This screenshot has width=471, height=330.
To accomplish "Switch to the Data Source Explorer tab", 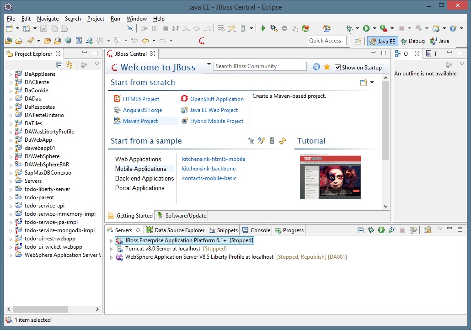I will (x=175, y=230).
